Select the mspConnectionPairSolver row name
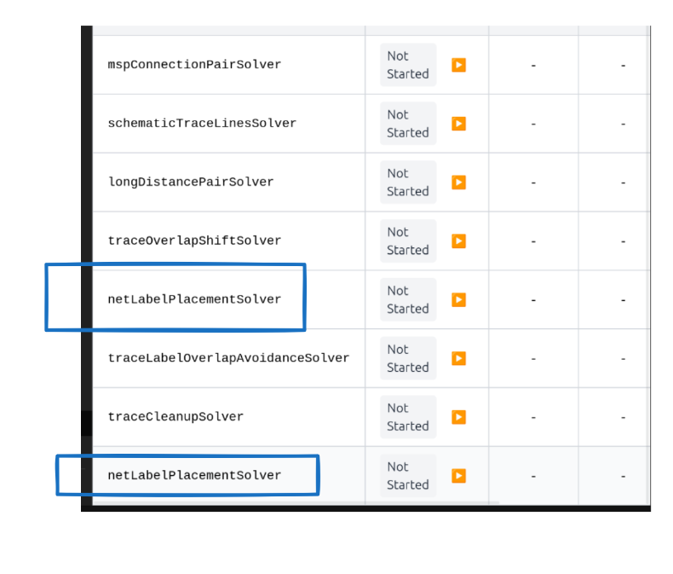 (194, 65)
